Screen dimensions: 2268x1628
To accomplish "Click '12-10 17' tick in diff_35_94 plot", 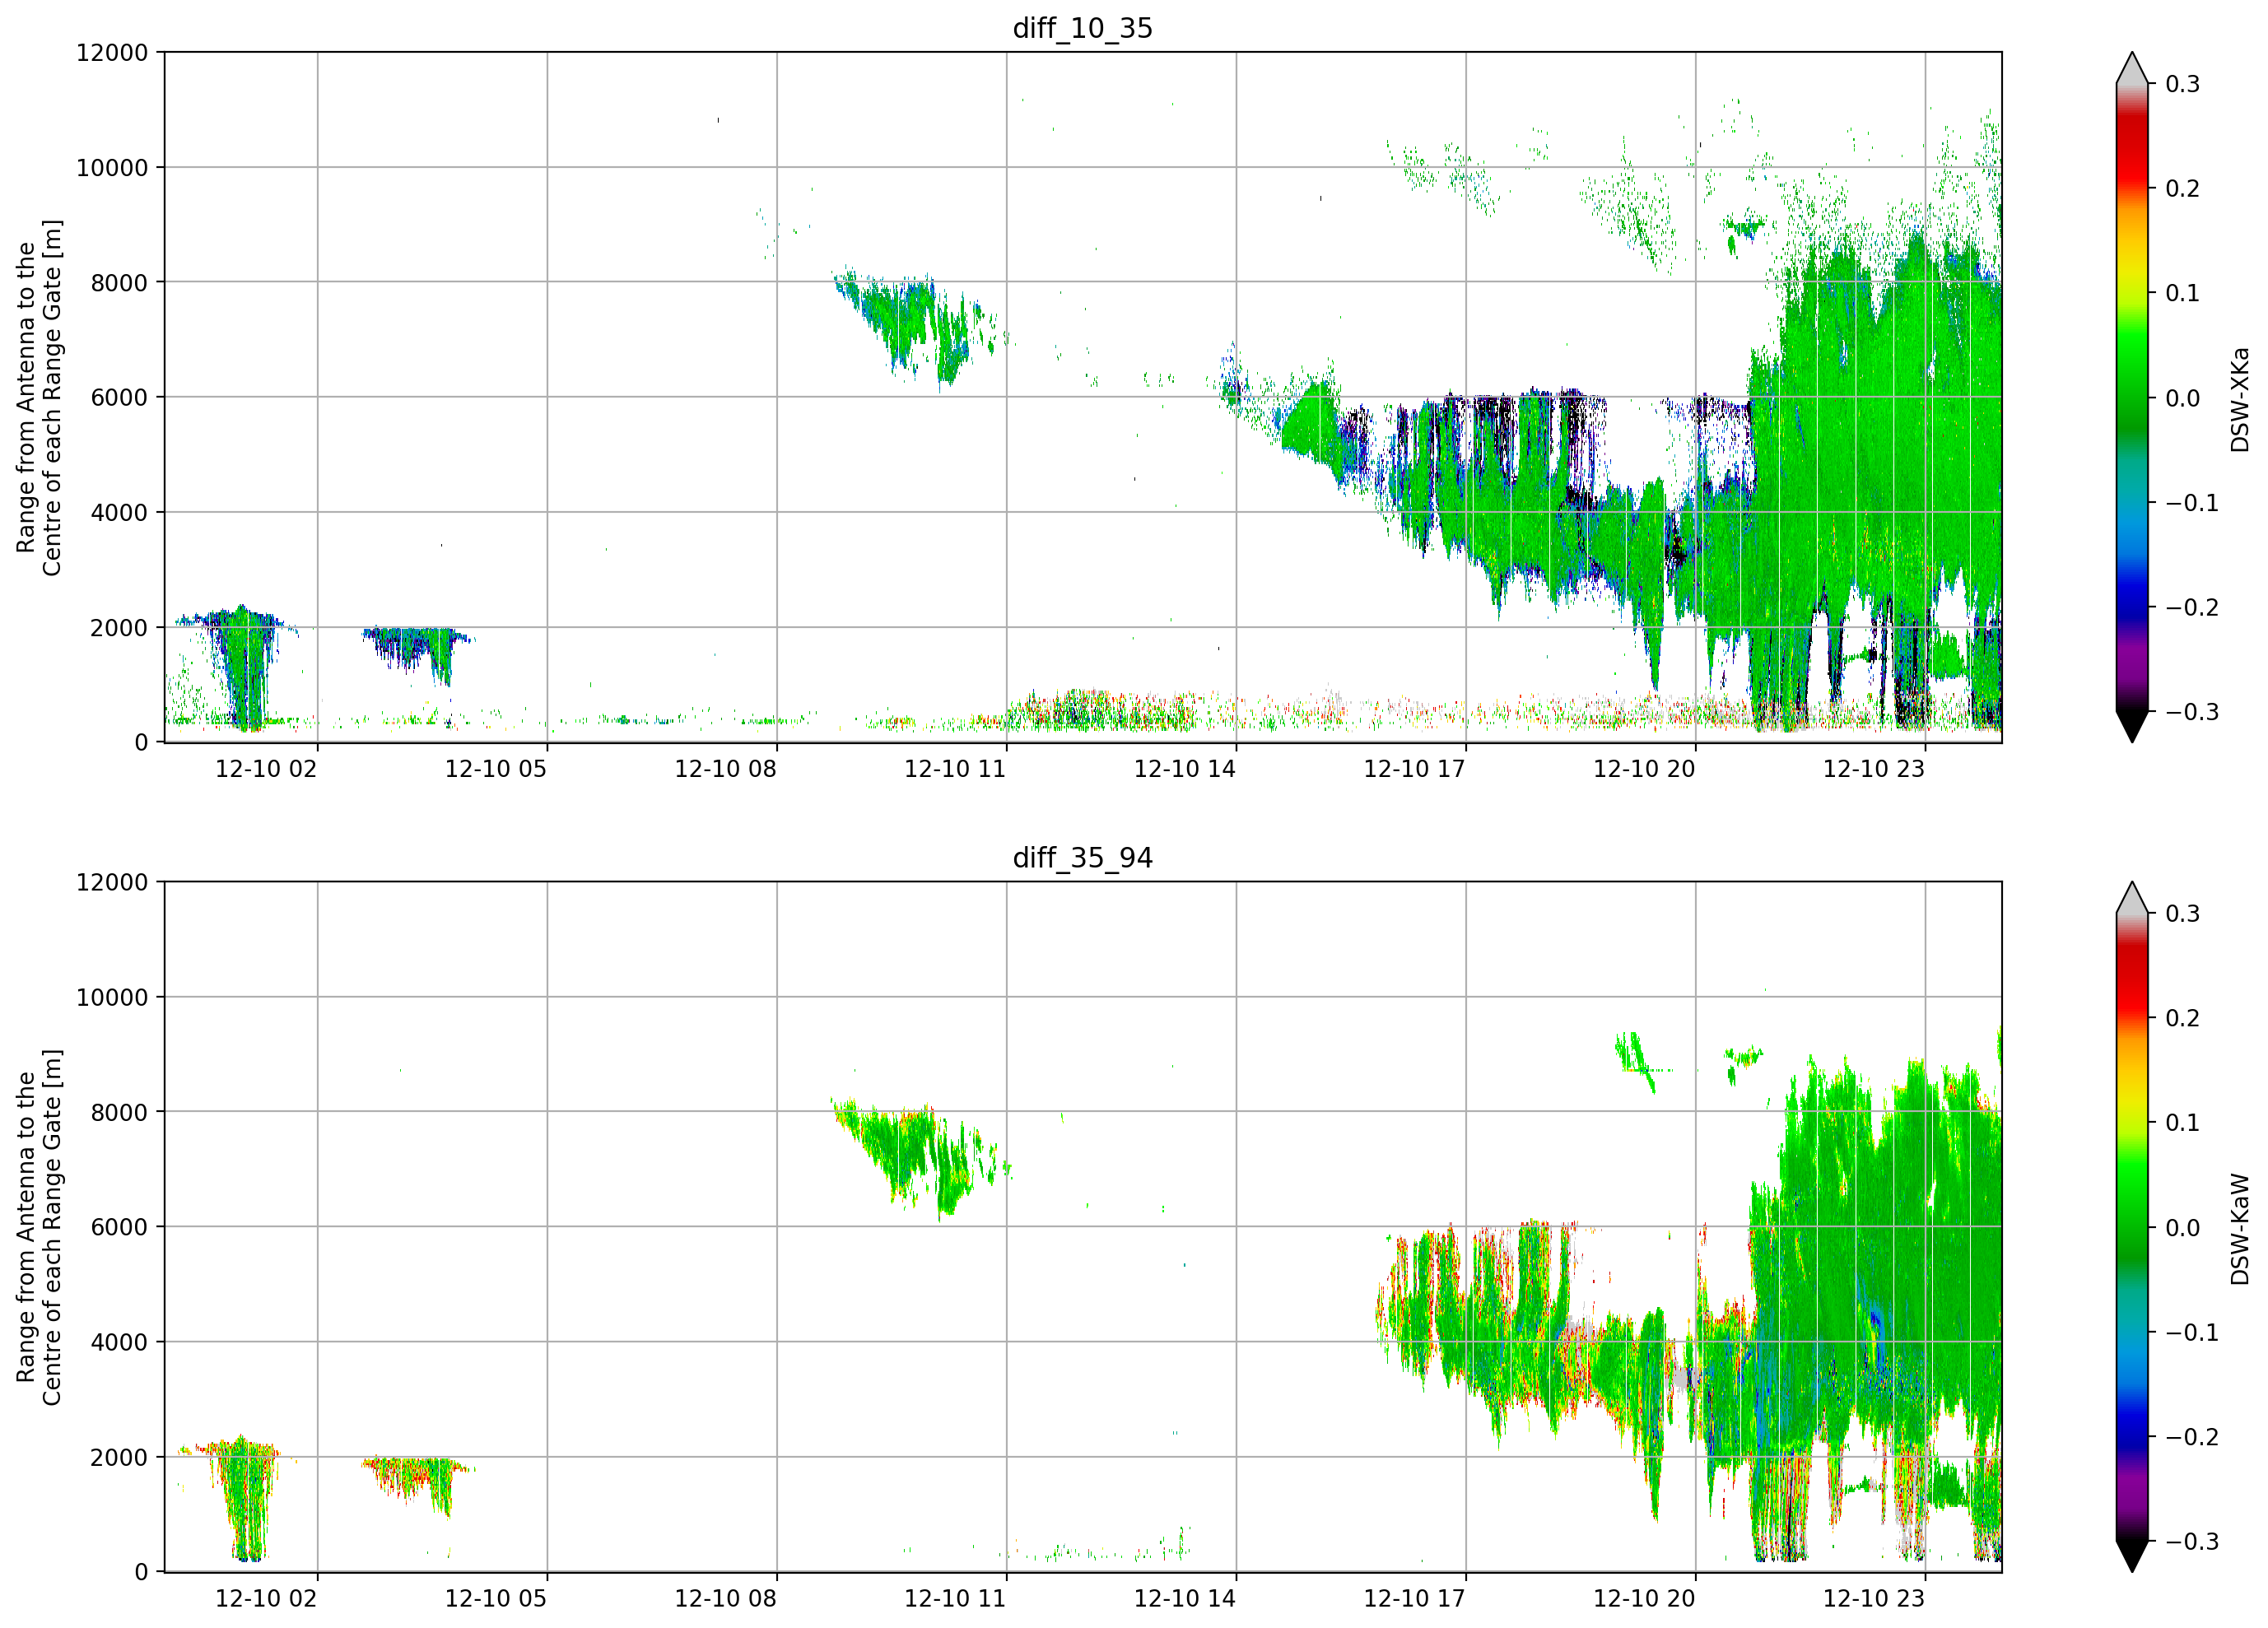I will point(1415,1598).
